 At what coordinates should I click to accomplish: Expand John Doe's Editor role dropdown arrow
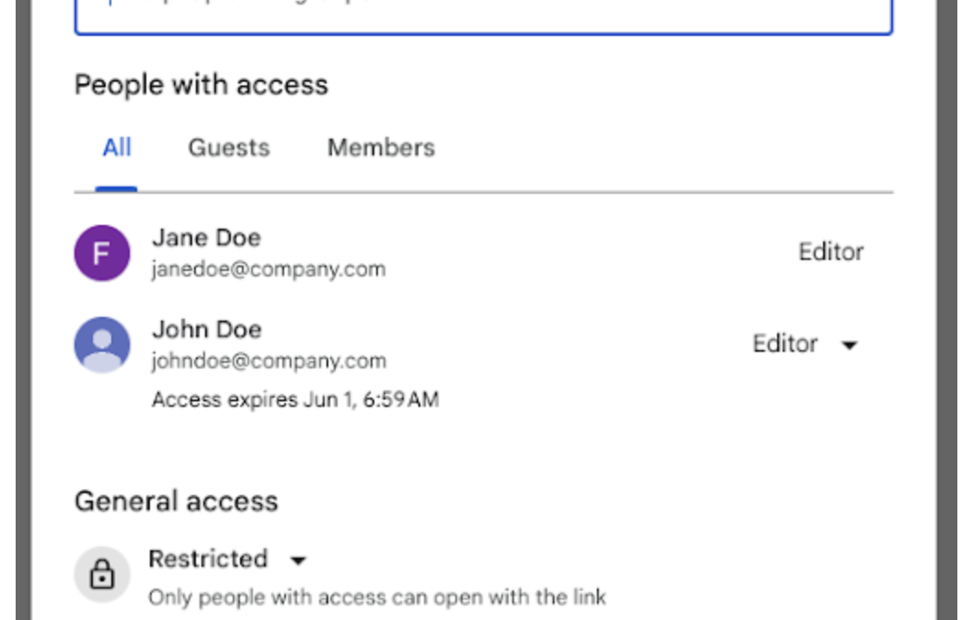point(850,344)
